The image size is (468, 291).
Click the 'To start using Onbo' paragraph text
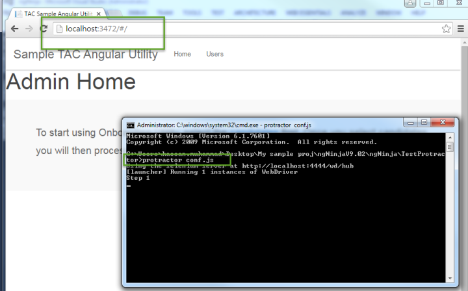pyautogui.click(x=79, y=133)
